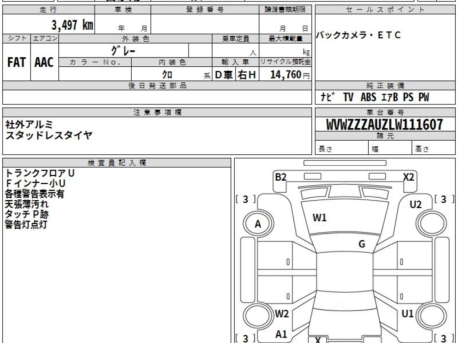The width and height of the screenshot is (458, 343).
Task: Select the カラーNo. label
Action: click(x=95, y=62)
